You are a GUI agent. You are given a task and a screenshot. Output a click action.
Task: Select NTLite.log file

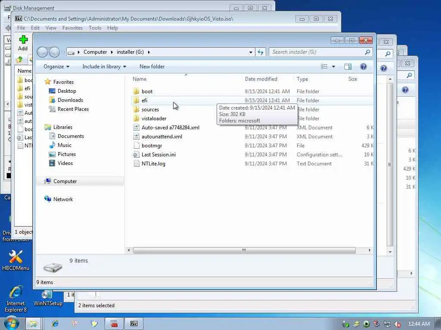click(153, 164)
